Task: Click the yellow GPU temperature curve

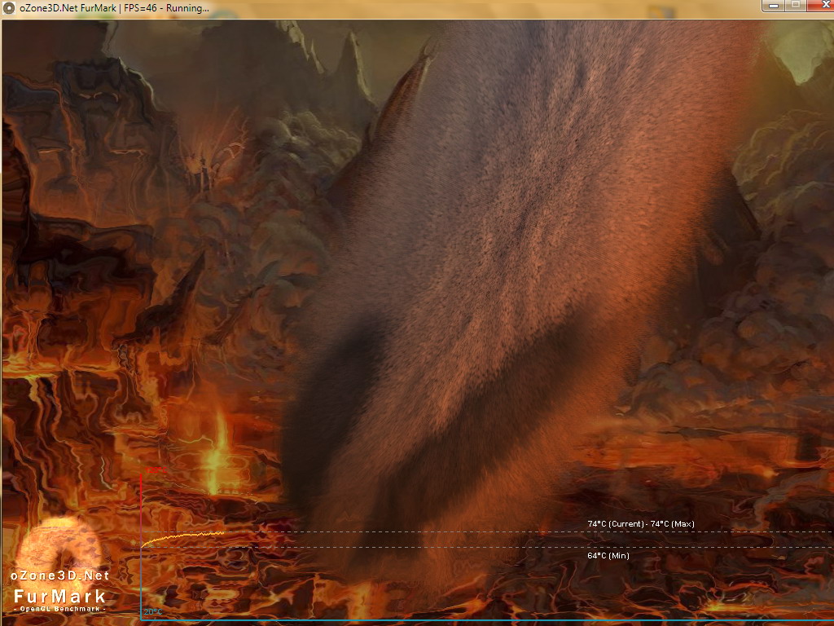Action: (x=183, y=538)
